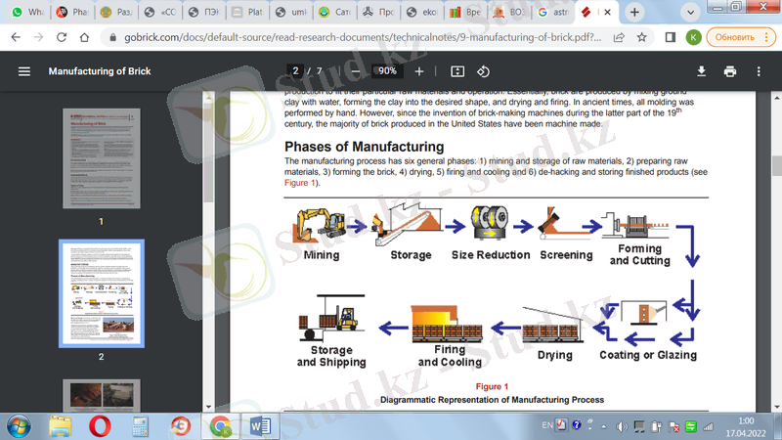Click the zoom in plus button
The height and width of the screenshot is (440, 782).
tap(419, 71)
